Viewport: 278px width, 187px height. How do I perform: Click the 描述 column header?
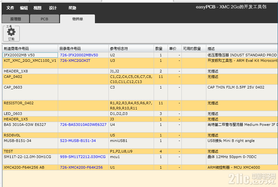[242, 49]
